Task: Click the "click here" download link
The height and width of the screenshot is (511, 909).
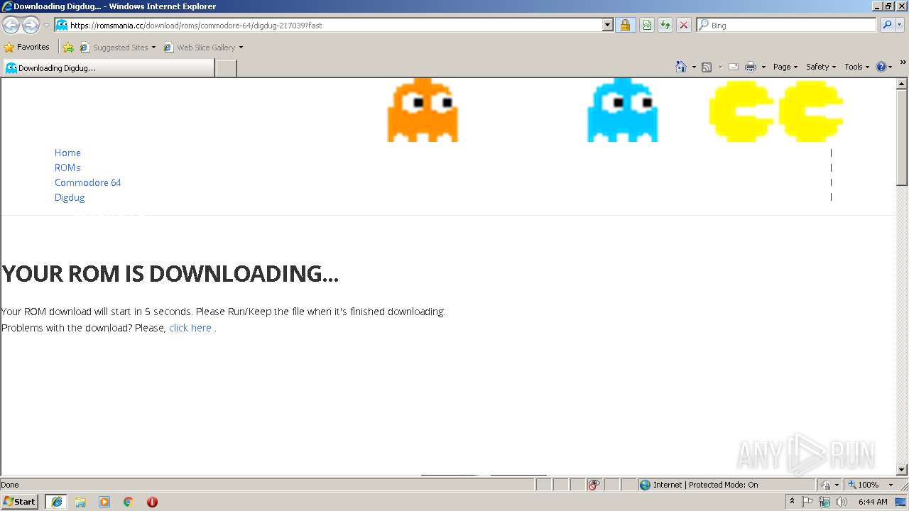Action: pyautogui.click(x=190, y=328)
